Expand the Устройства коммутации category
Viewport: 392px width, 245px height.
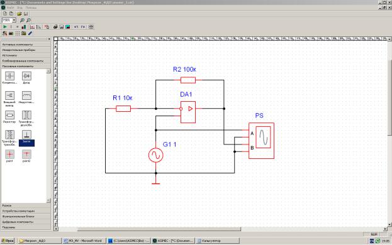pyautogui.click(x=26, y=211)
